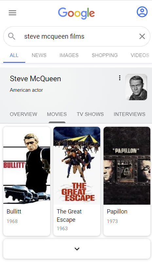Open the Shopping results tab

tap(104, 55)
